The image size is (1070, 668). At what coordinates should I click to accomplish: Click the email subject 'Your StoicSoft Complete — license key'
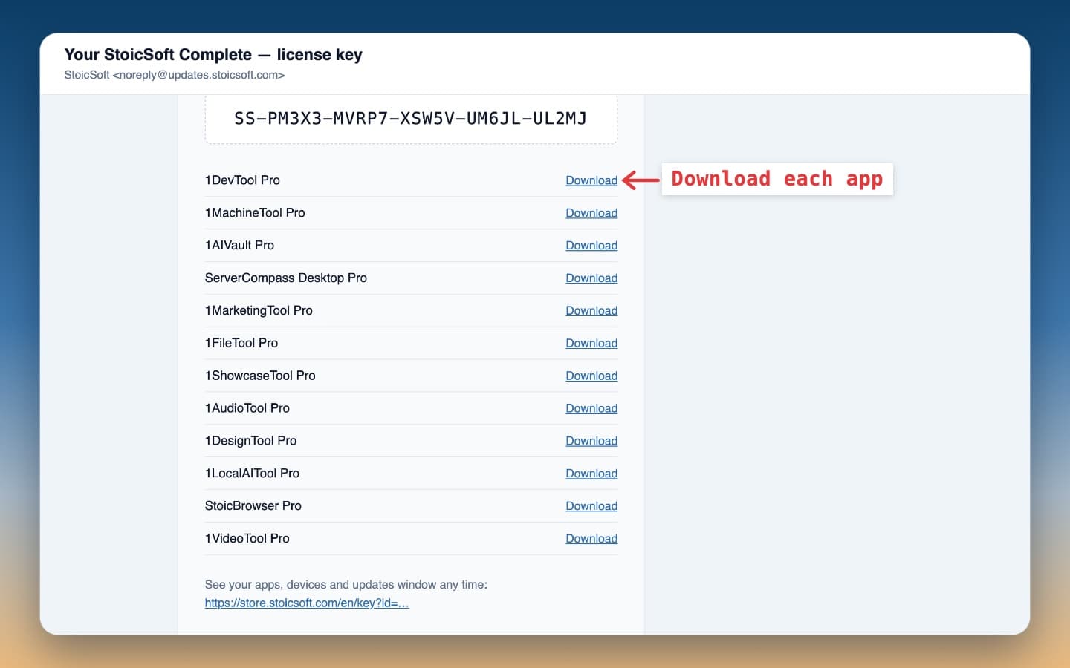pos(213,55)
